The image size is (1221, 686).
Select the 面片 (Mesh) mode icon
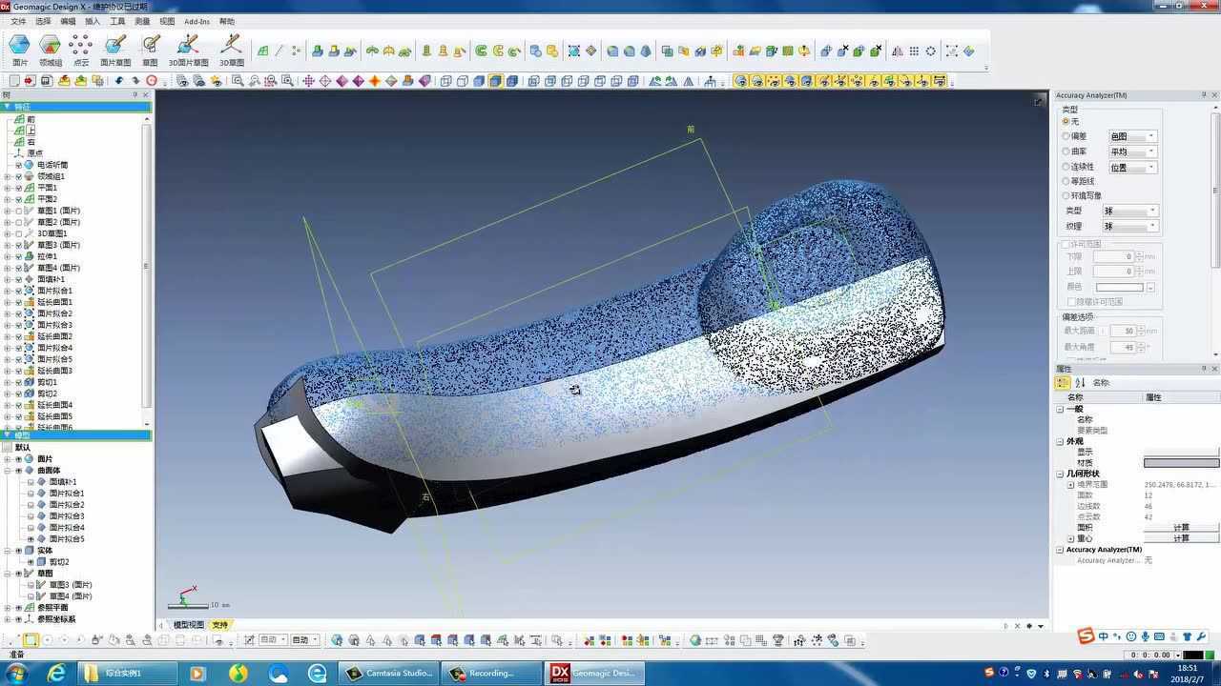[x=19, y=50]
